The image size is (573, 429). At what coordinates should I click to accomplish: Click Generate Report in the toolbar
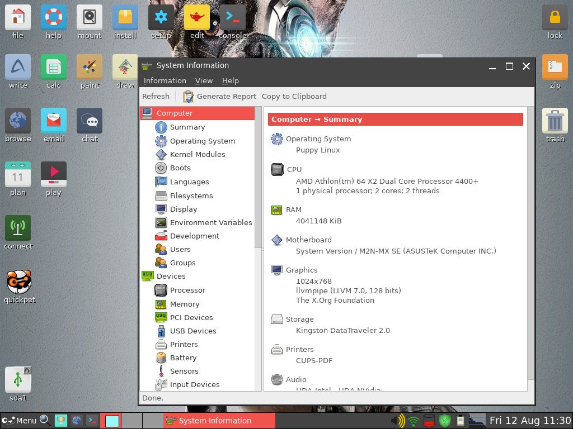pos(219,96)
